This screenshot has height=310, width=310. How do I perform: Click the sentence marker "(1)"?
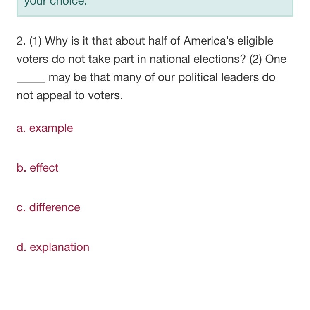coord(36,41)
